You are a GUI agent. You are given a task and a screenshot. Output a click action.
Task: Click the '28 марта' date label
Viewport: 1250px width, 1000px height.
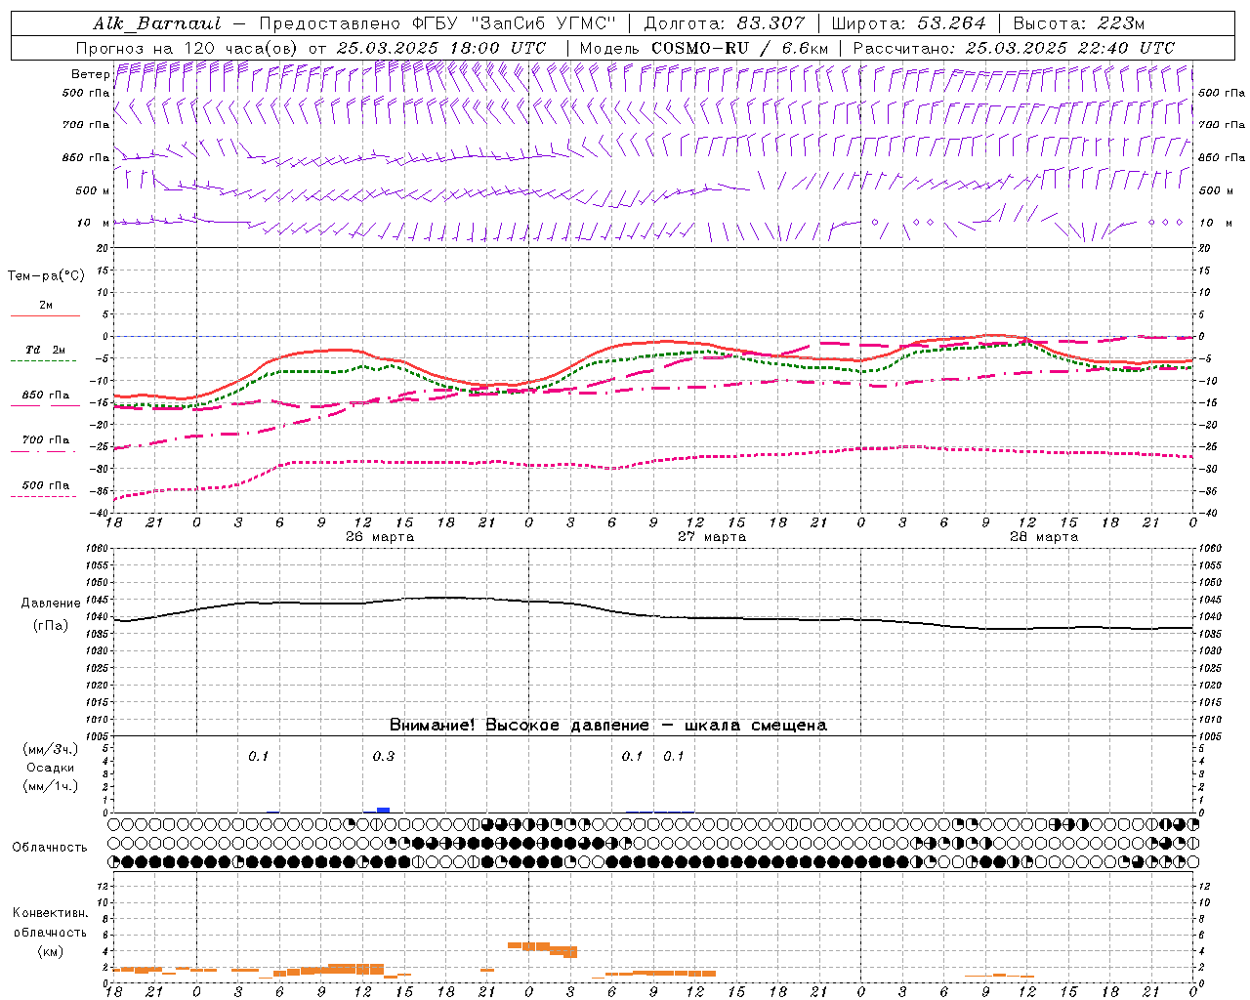pos(1044,537)
